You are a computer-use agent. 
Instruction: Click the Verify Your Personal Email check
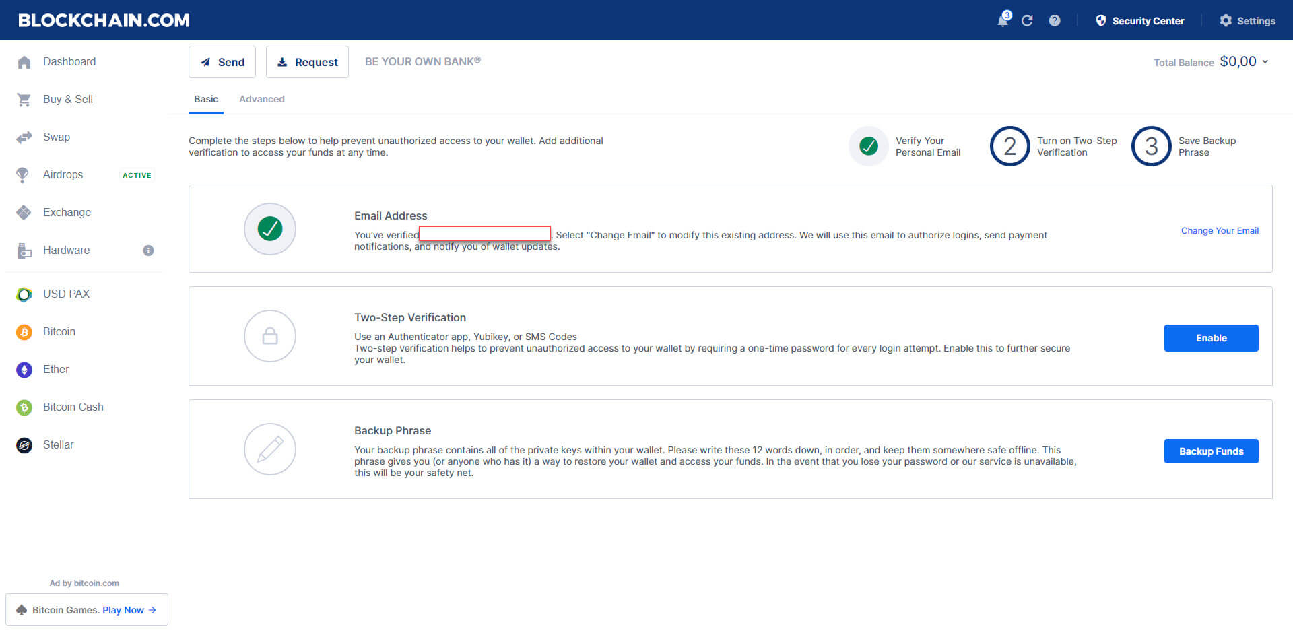[869, 146]
